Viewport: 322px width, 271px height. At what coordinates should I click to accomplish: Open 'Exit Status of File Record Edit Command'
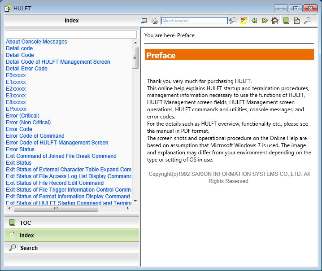pyautogui.click(x=55, y=183)
